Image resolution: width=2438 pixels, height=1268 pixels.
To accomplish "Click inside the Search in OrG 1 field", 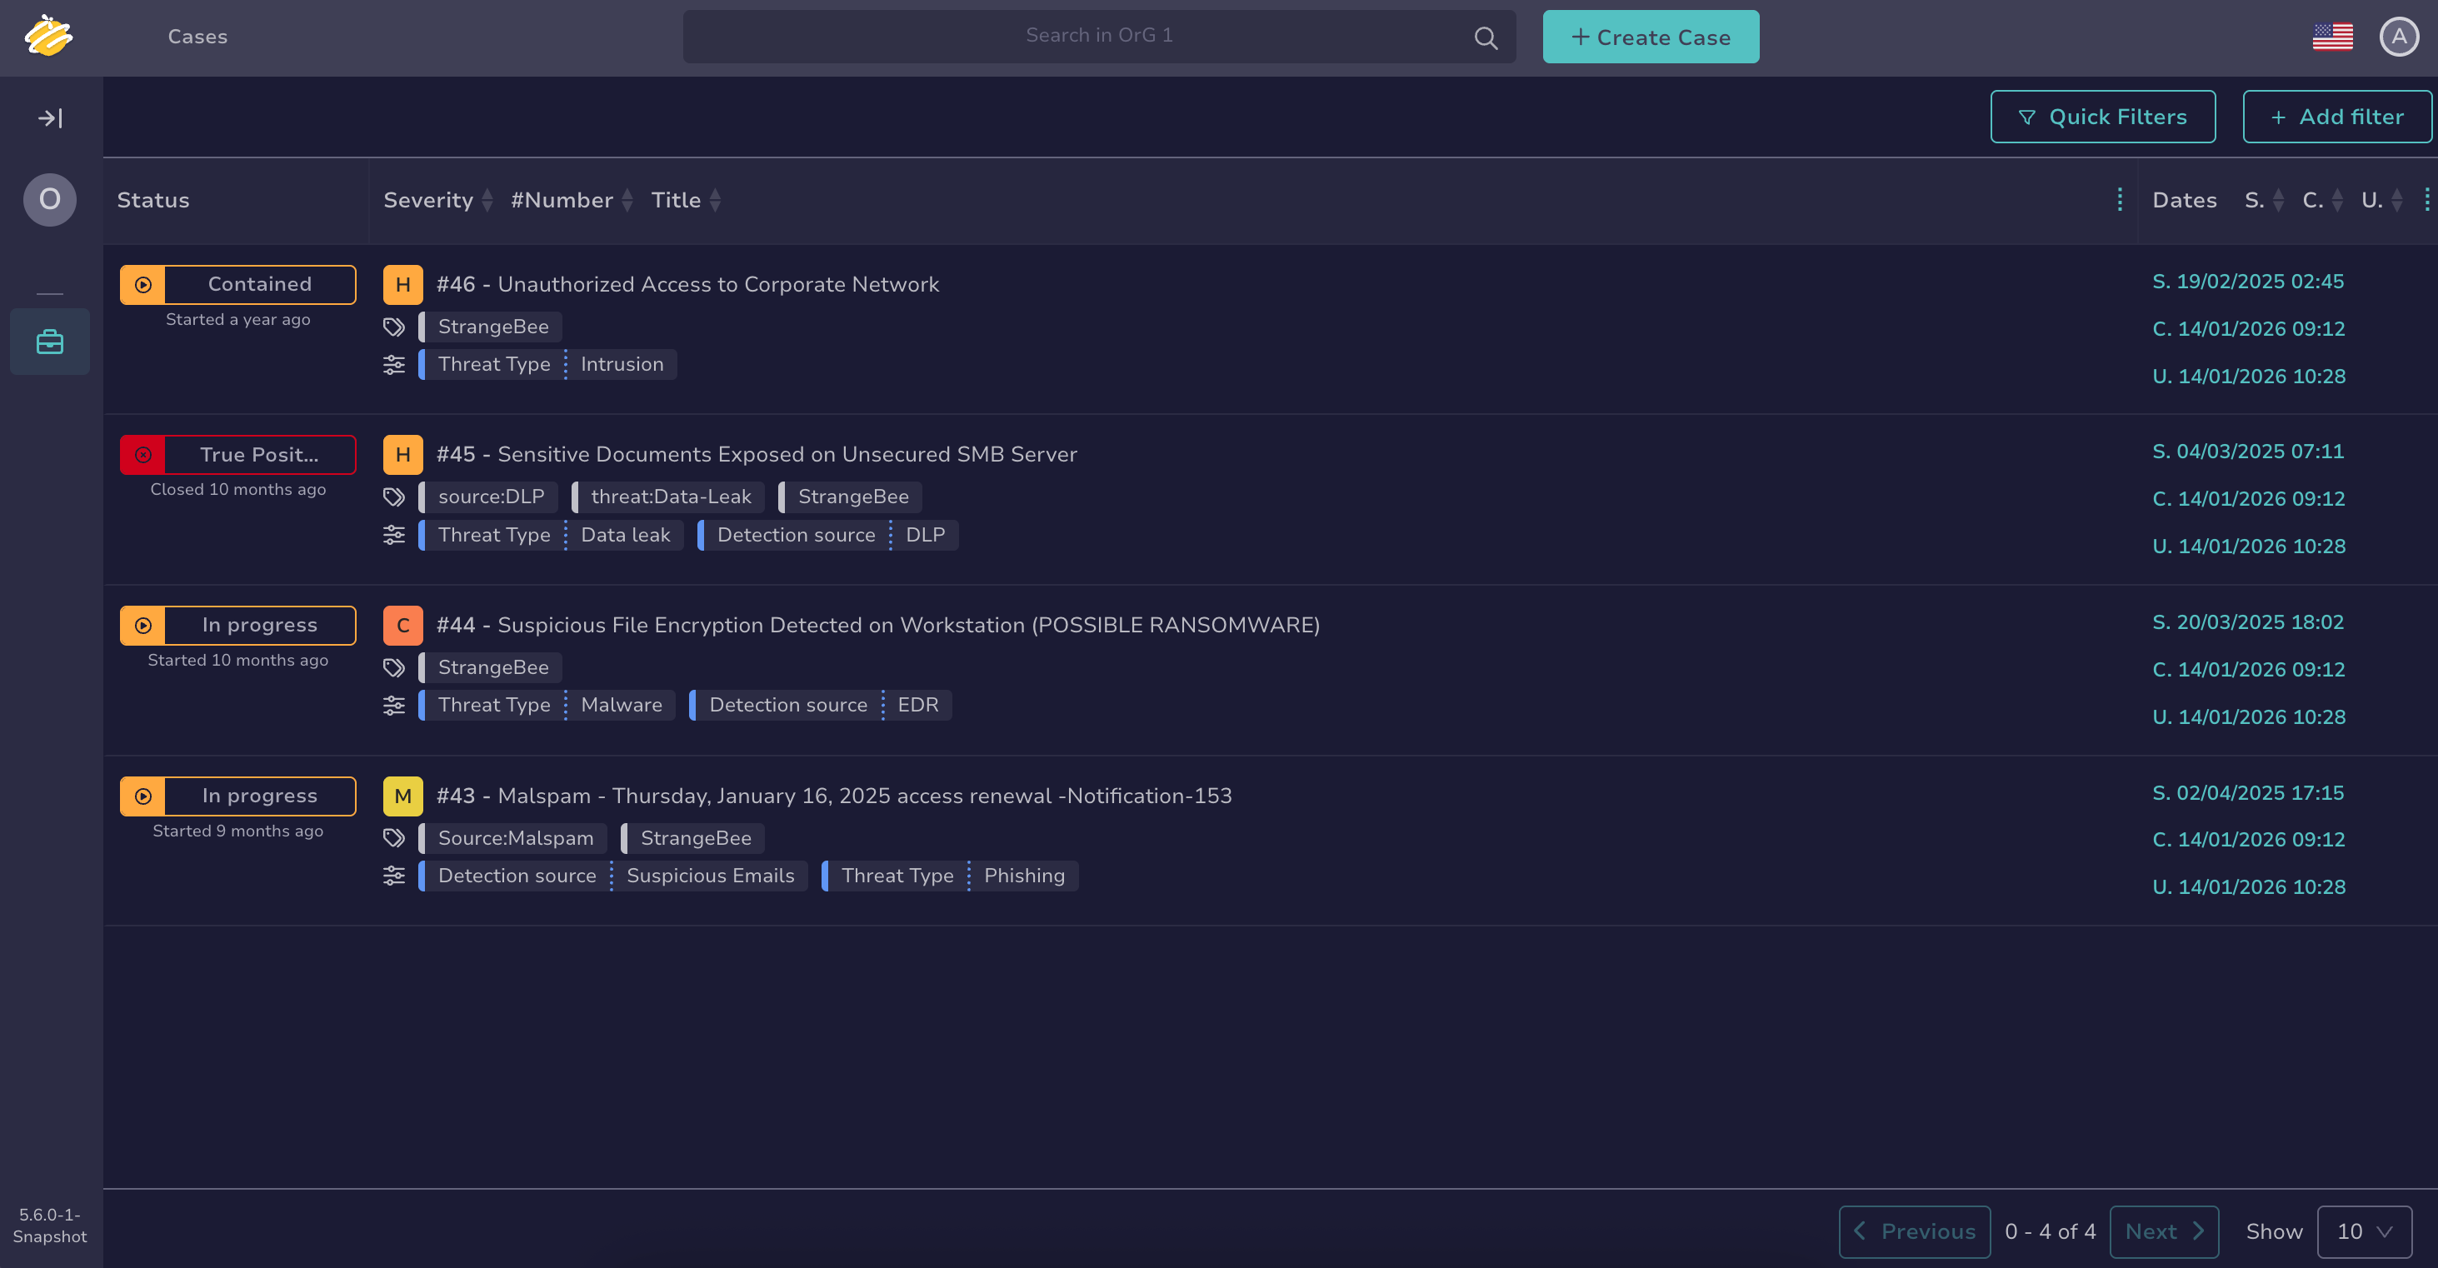I will 1098,35.
